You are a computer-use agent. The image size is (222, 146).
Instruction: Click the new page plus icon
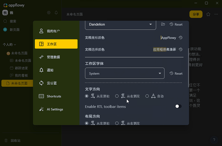[x=5, y=30]
